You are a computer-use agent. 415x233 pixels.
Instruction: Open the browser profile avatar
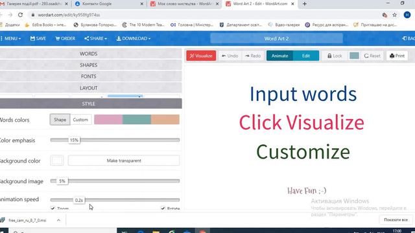pos(407,15)
